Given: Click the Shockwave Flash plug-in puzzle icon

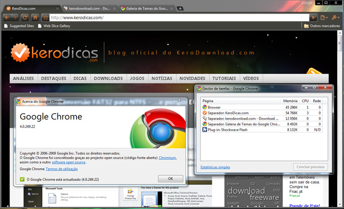Looking at the screenshot, I should (204, 130).
